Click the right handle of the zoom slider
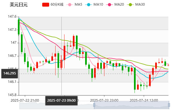This screenshot has height=112, width=187. [x=169, y=105]
